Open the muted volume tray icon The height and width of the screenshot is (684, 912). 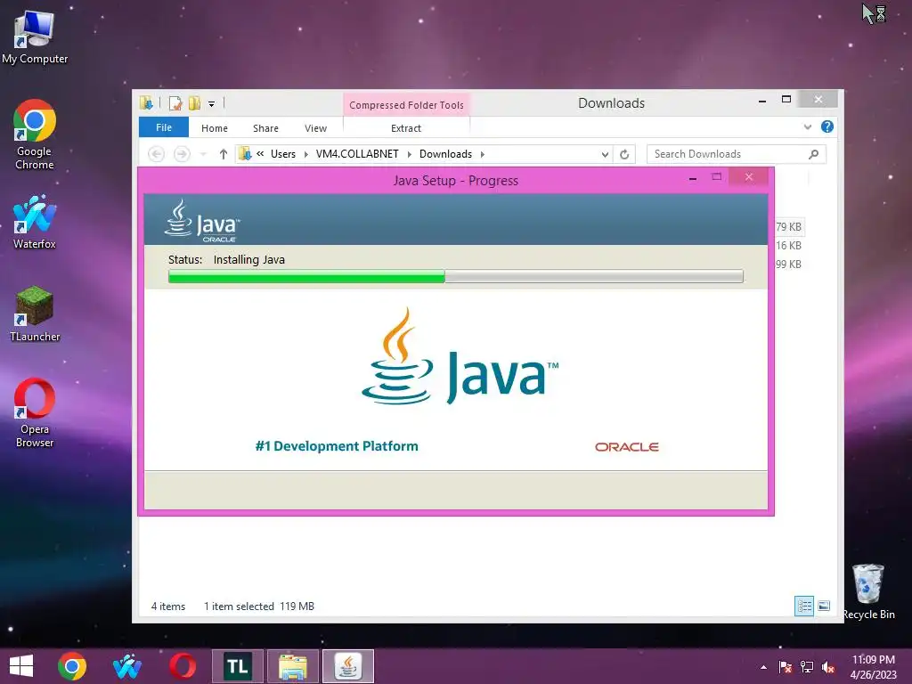[828, 667]
